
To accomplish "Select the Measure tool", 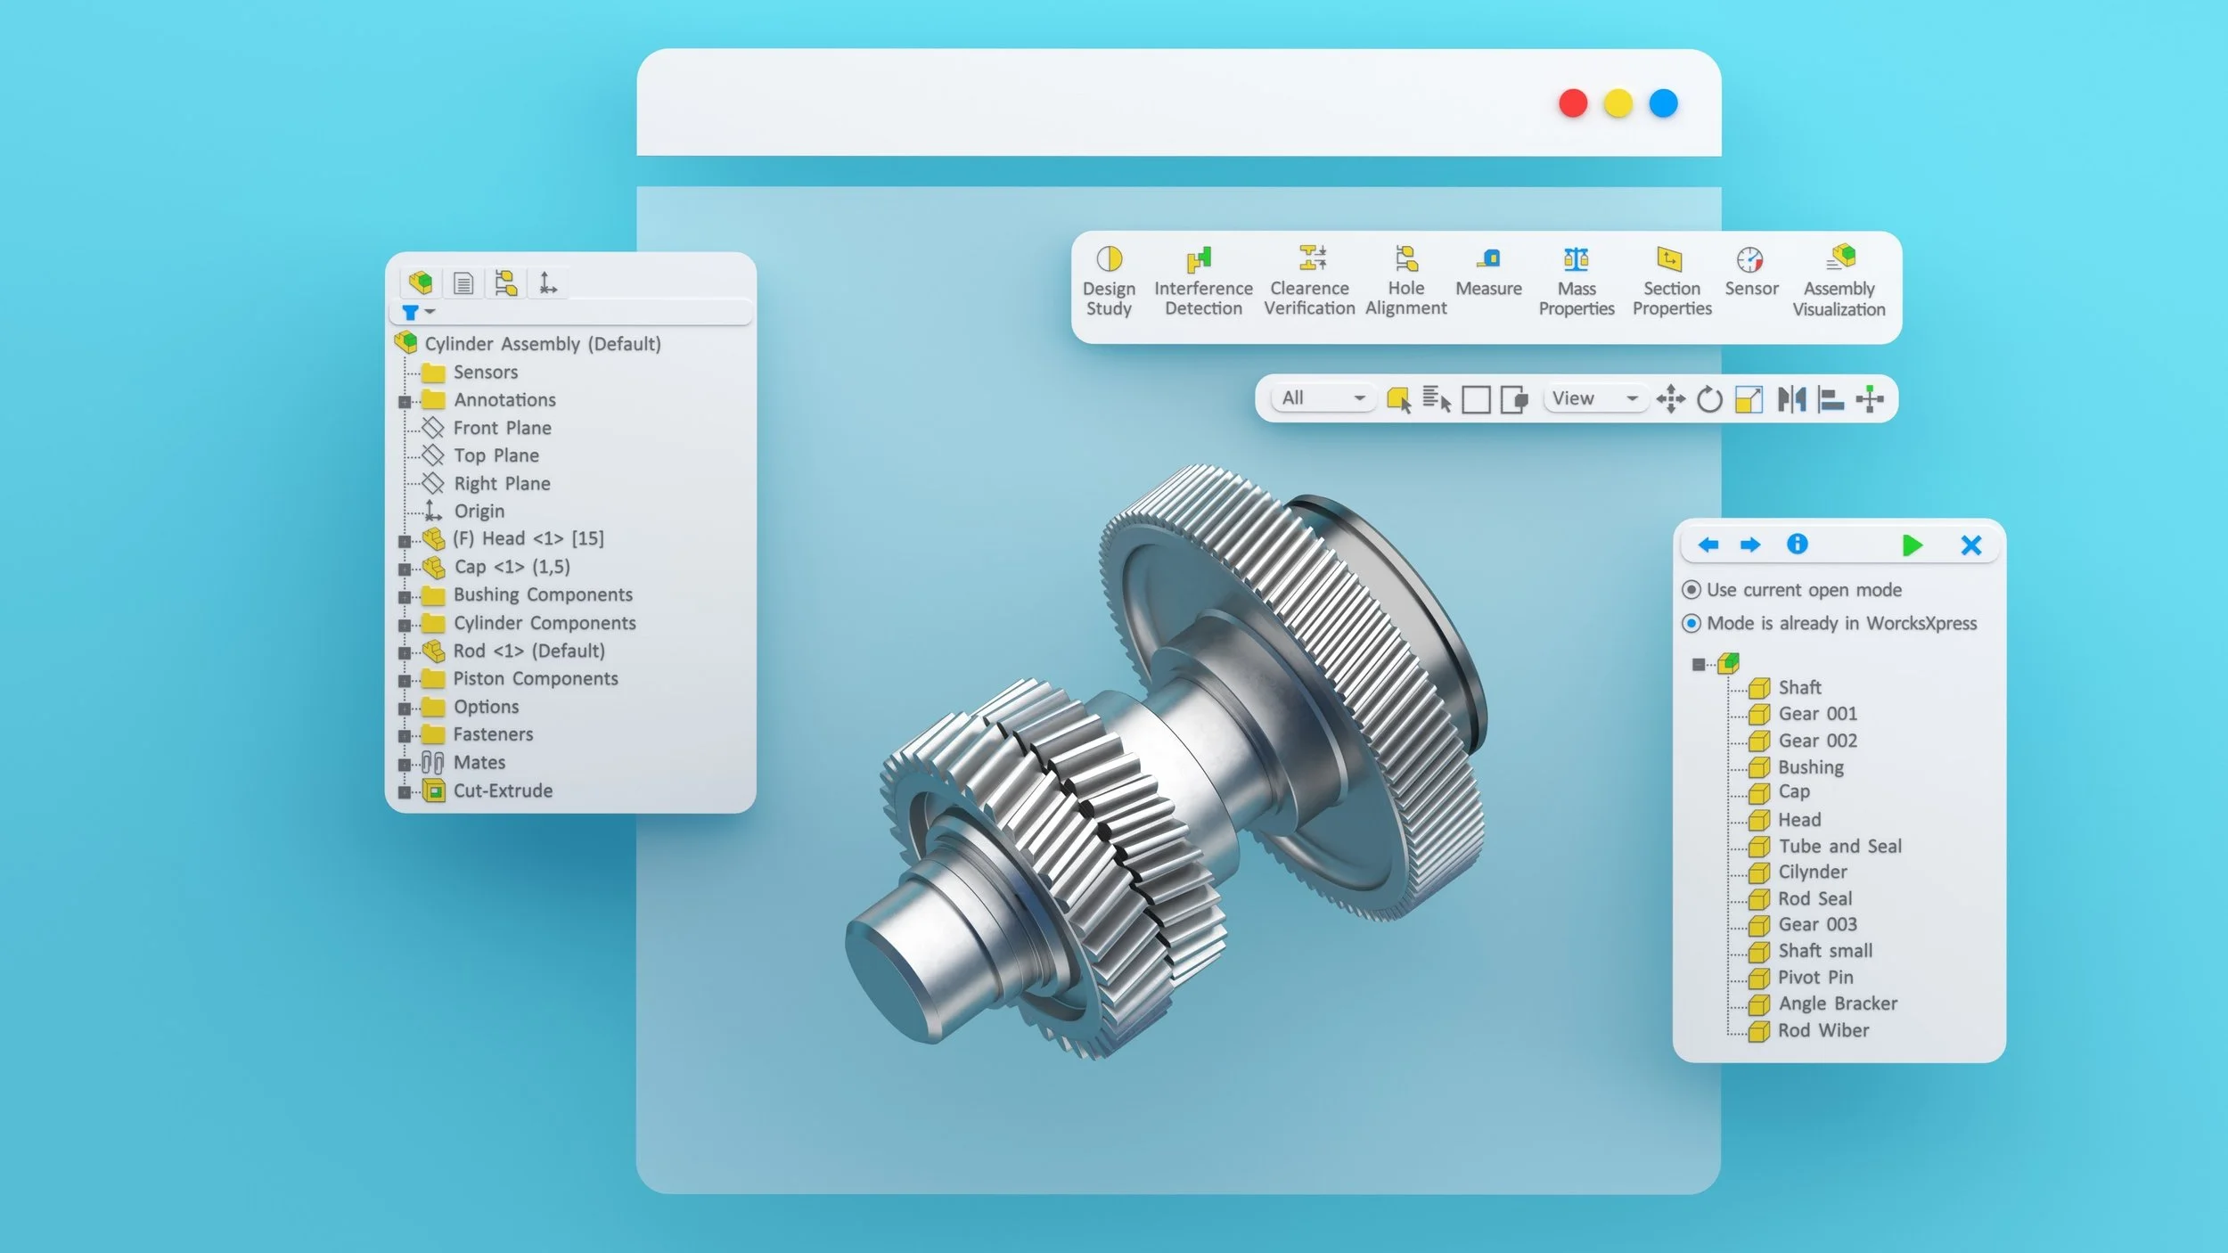I will 1488,259.
